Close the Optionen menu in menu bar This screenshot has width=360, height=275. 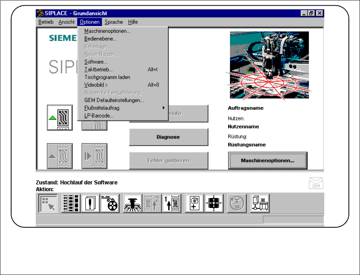(90, 22)
